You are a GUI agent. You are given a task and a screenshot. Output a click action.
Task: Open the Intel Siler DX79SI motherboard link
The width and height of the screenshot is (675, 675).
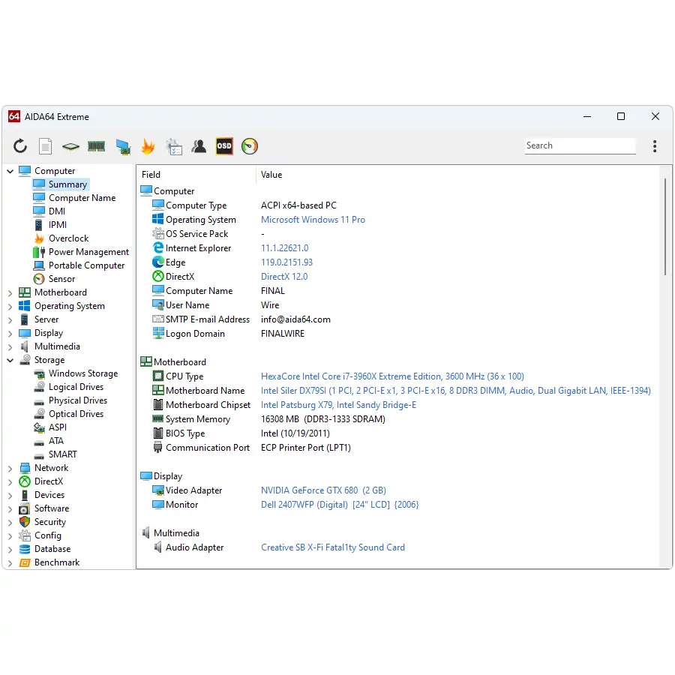pyautogui.click(x=456, y=391)
